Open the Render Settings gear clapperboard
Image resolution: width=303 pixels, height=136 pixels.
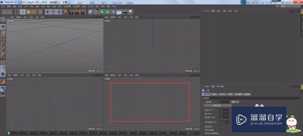(x=83, y=12)
